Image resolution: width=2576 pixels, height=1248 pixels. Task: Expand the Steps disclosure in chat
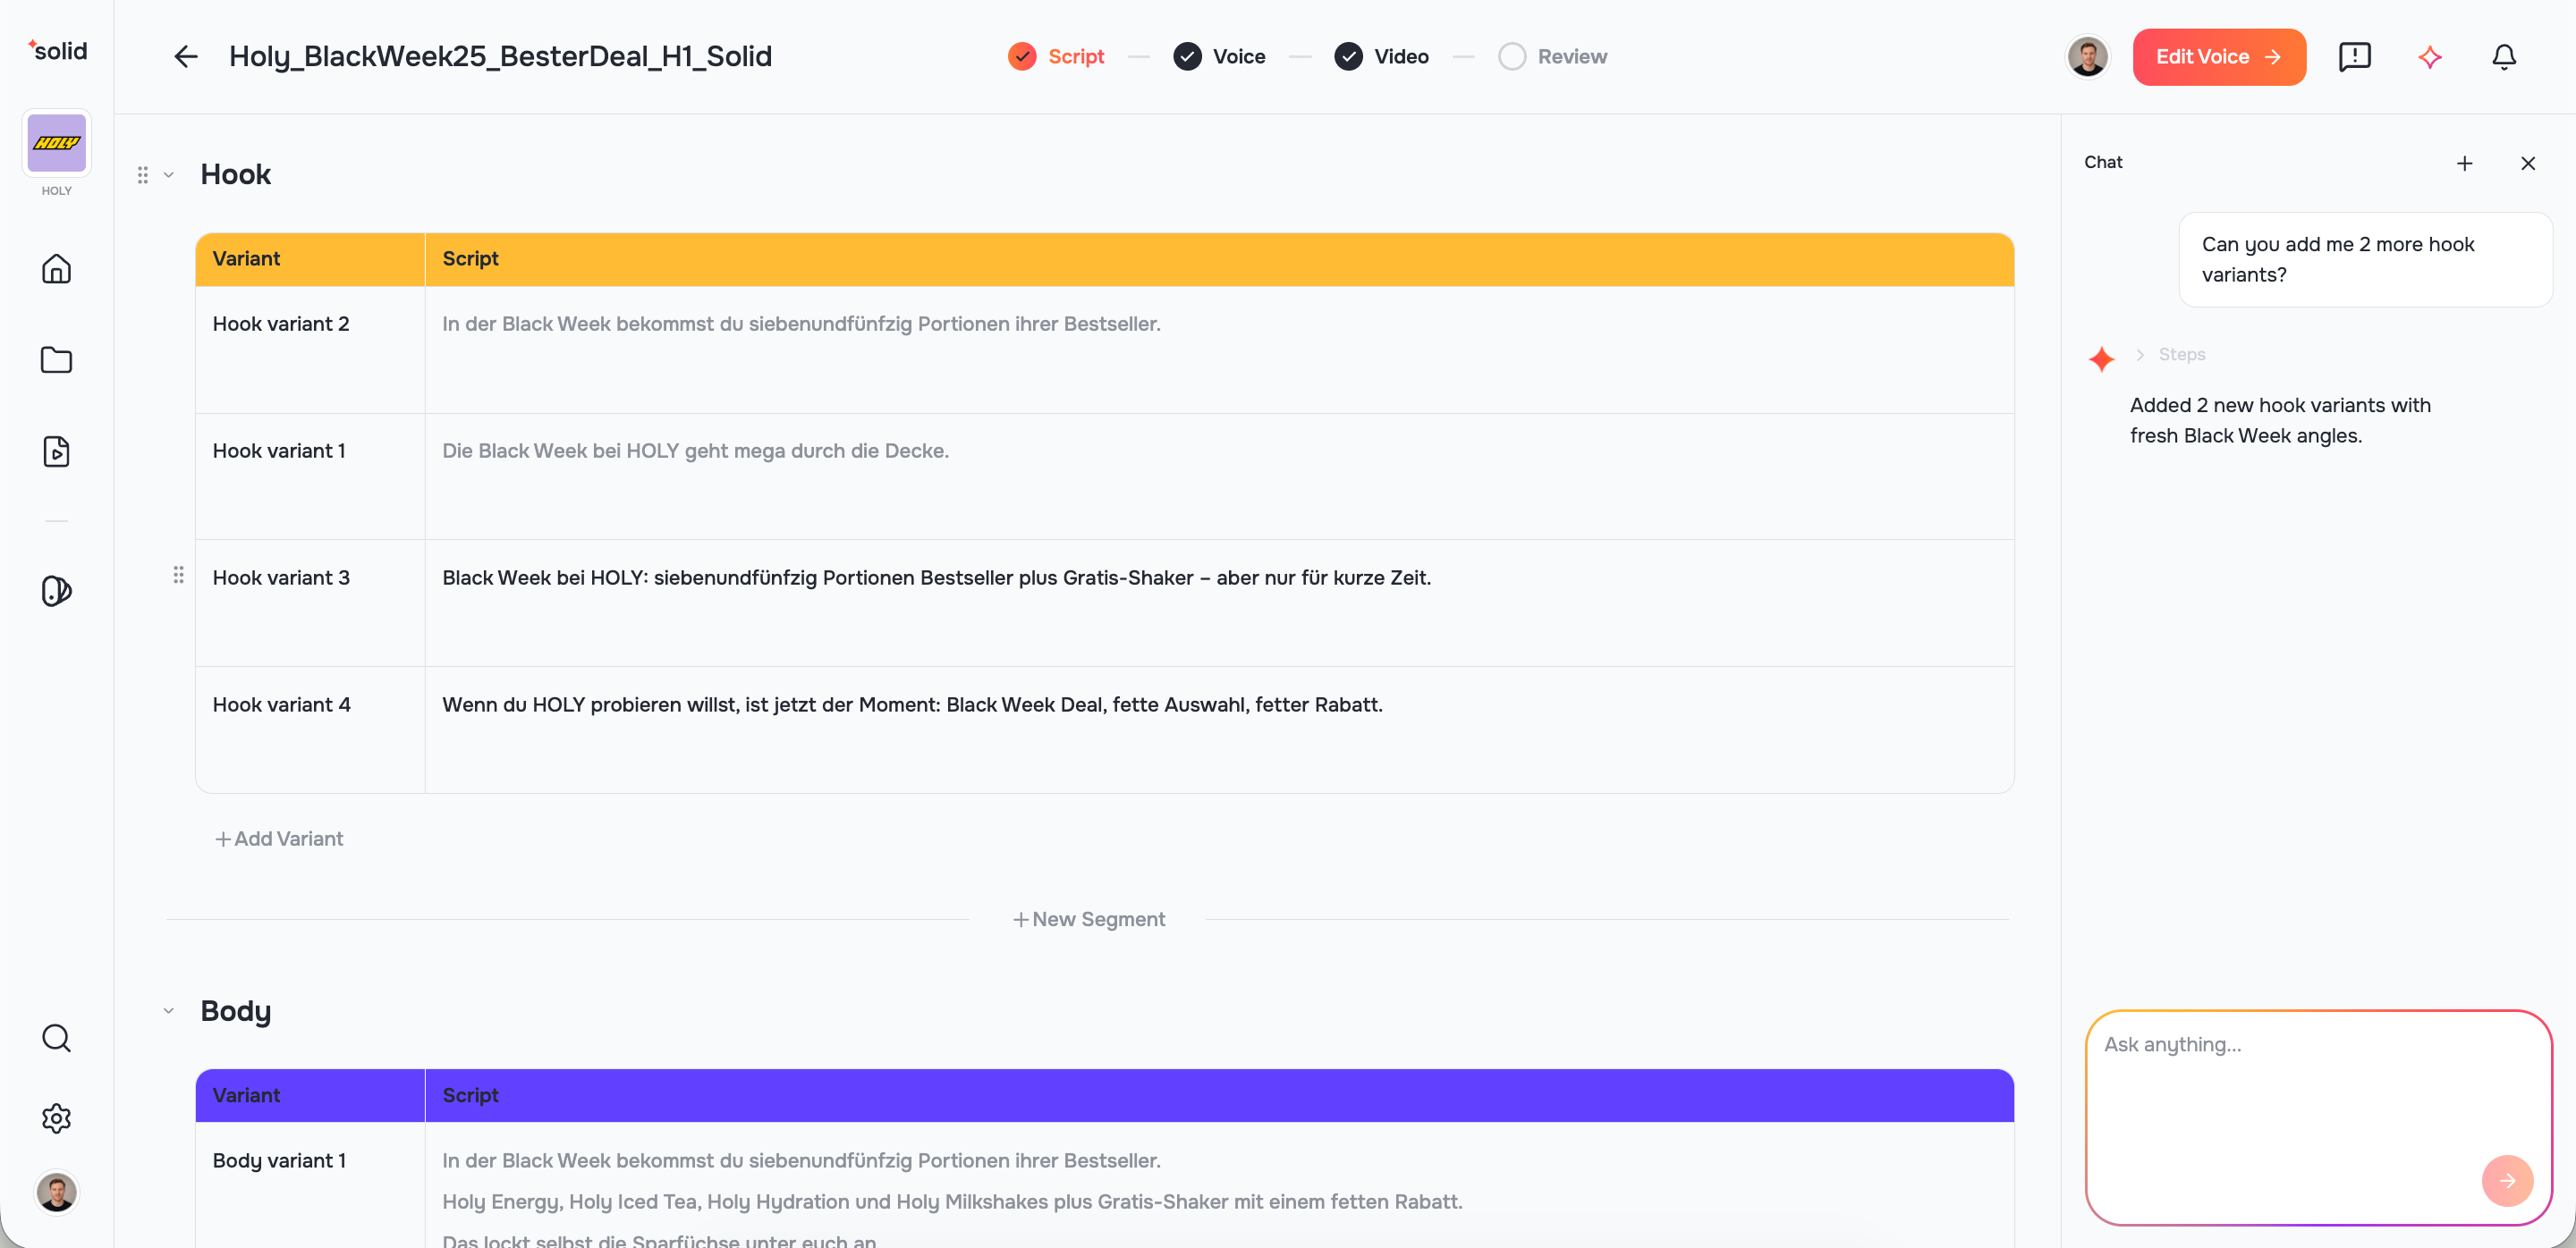coord(2172,355)
